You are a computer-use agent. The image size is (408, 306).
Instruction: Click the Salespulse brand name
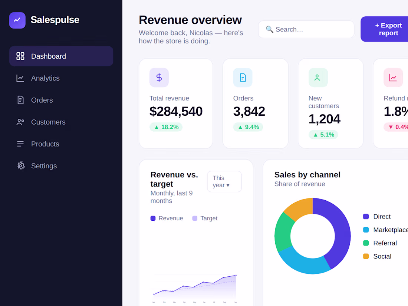pyautogui.click(x=55, y=20)
